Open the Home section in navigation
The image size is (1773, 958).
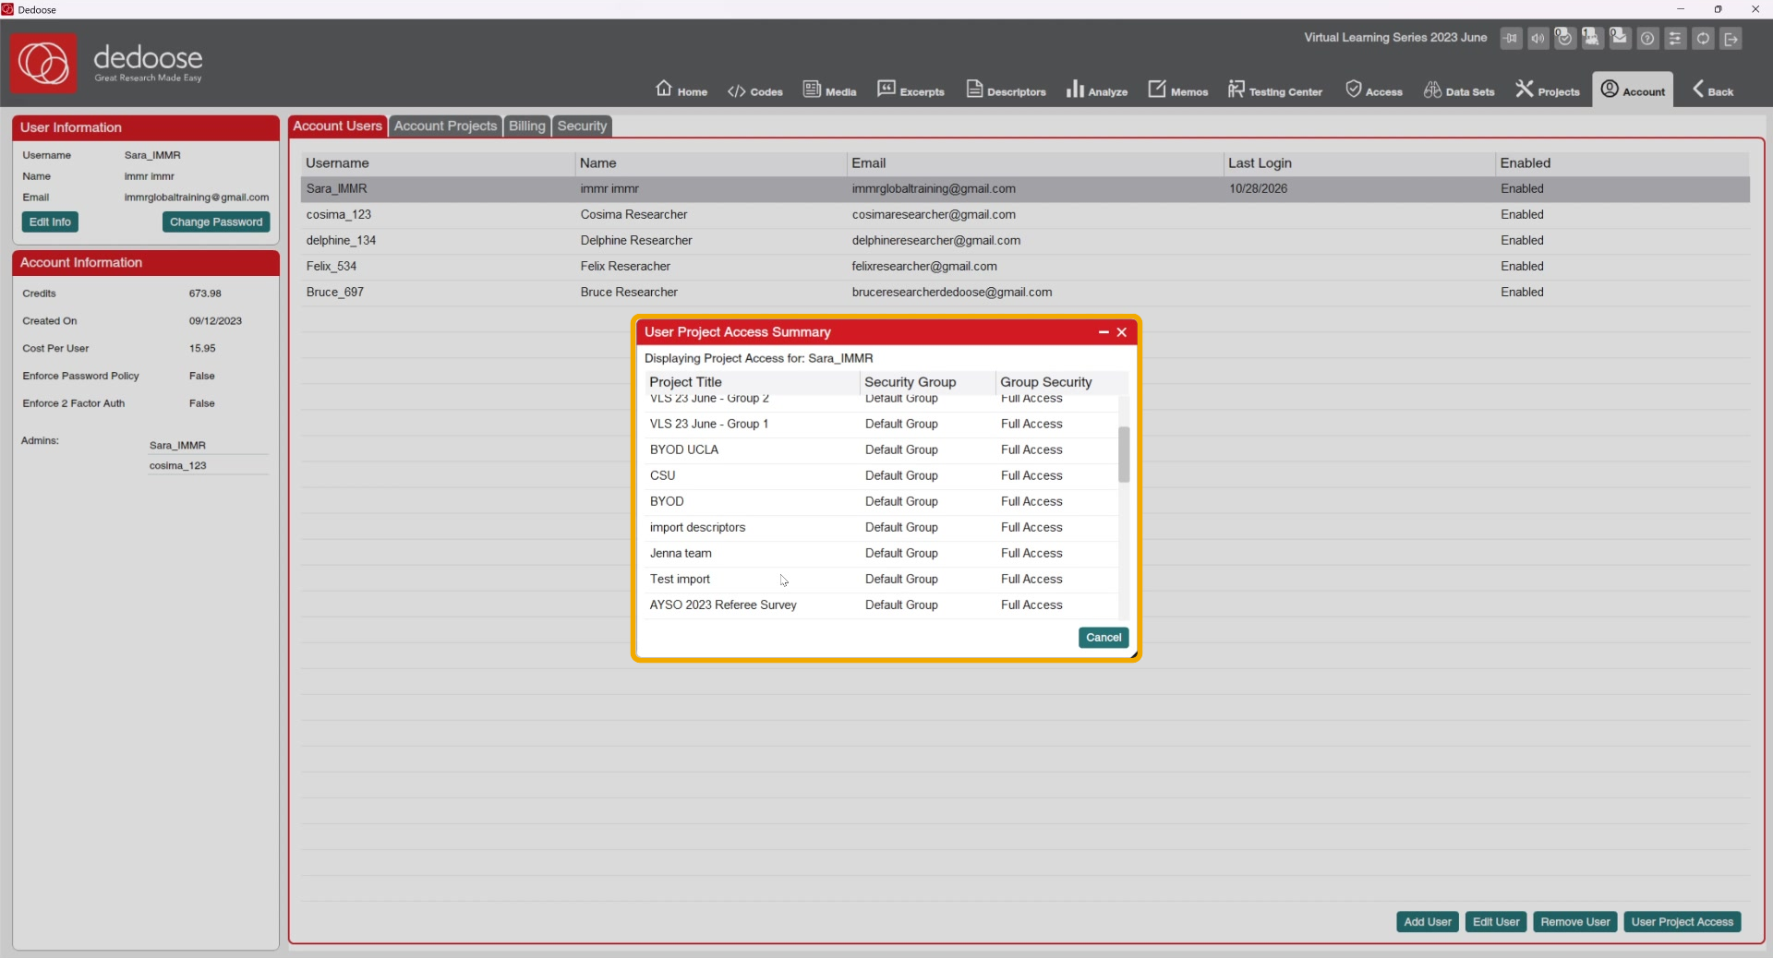681,90
